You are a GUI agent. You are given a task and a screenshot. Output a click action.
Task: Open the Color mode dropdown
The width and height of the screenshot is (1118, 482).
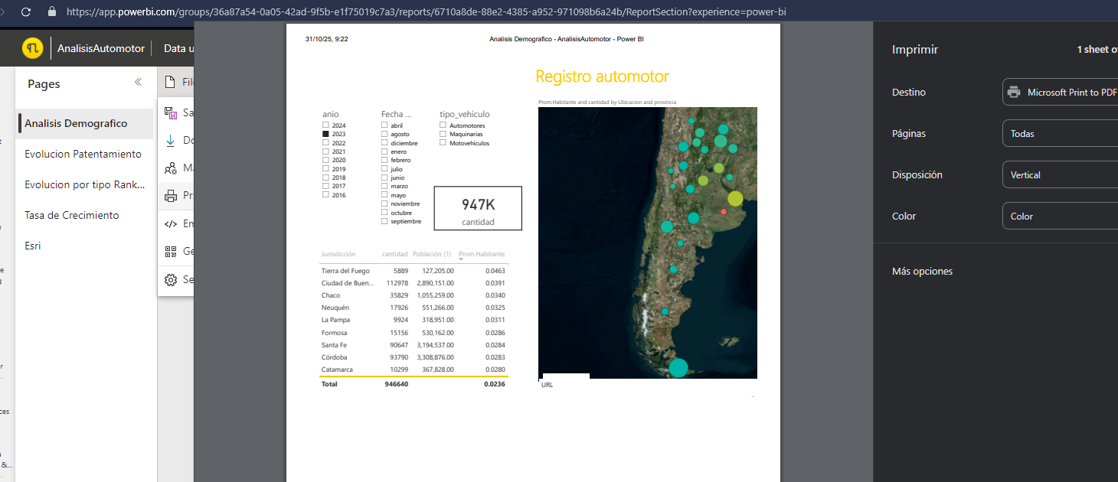pos(1060,216)
